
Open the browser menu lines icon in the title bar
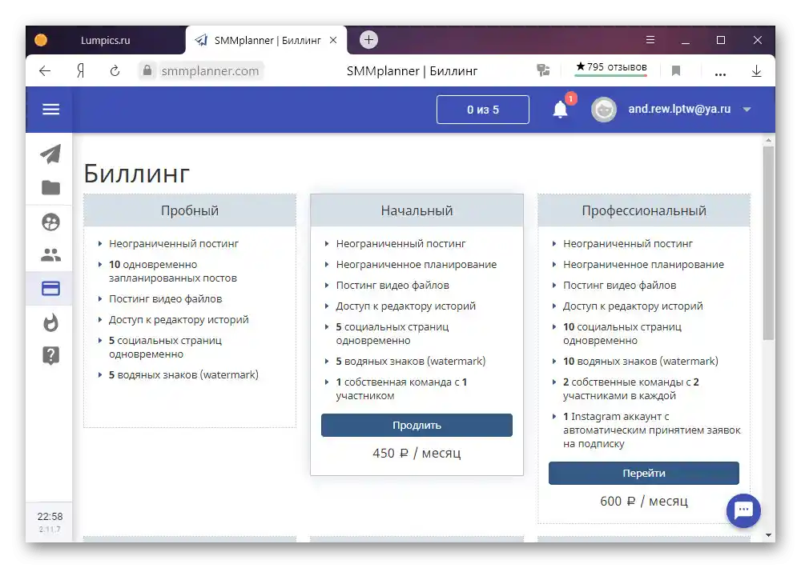point(650,40)
